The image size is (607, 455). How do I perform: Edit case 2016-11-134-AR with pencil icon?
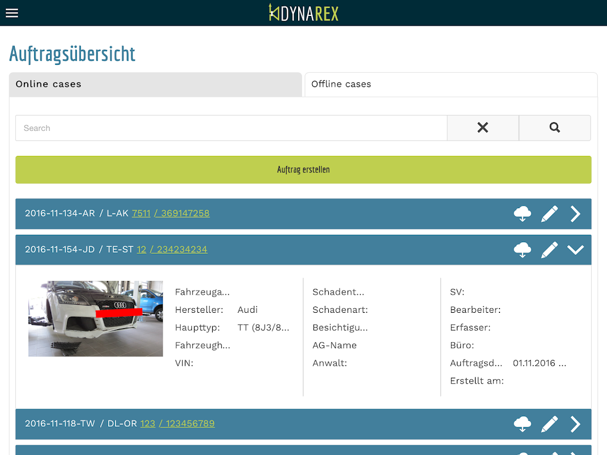coord(550,214)
